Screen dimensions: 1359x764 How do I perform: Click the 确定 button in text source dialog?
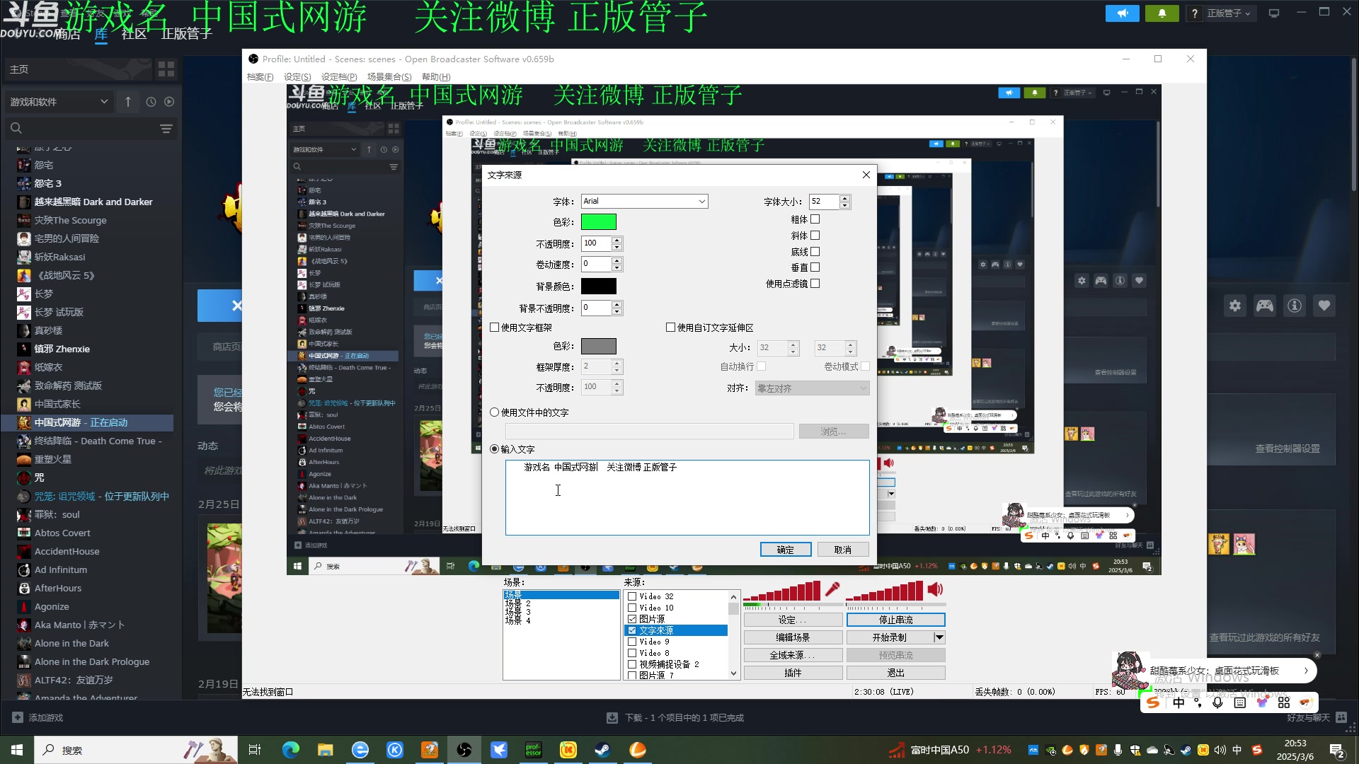786,550
